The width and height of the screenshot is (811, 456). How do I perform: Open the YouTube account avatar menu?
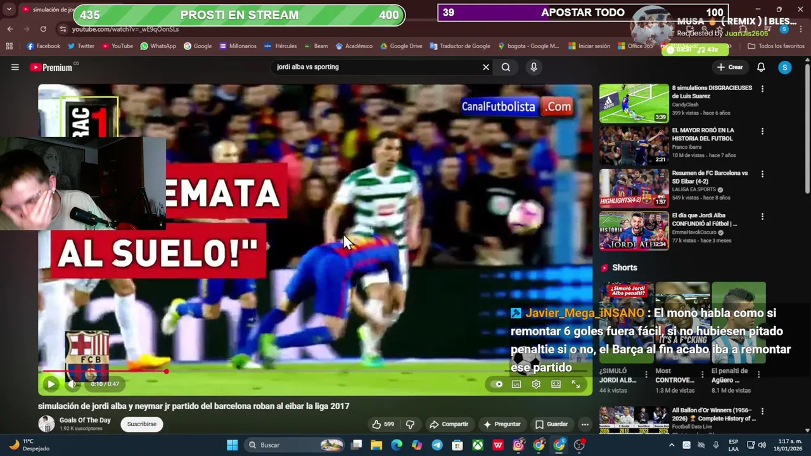[x=785, y=67]
